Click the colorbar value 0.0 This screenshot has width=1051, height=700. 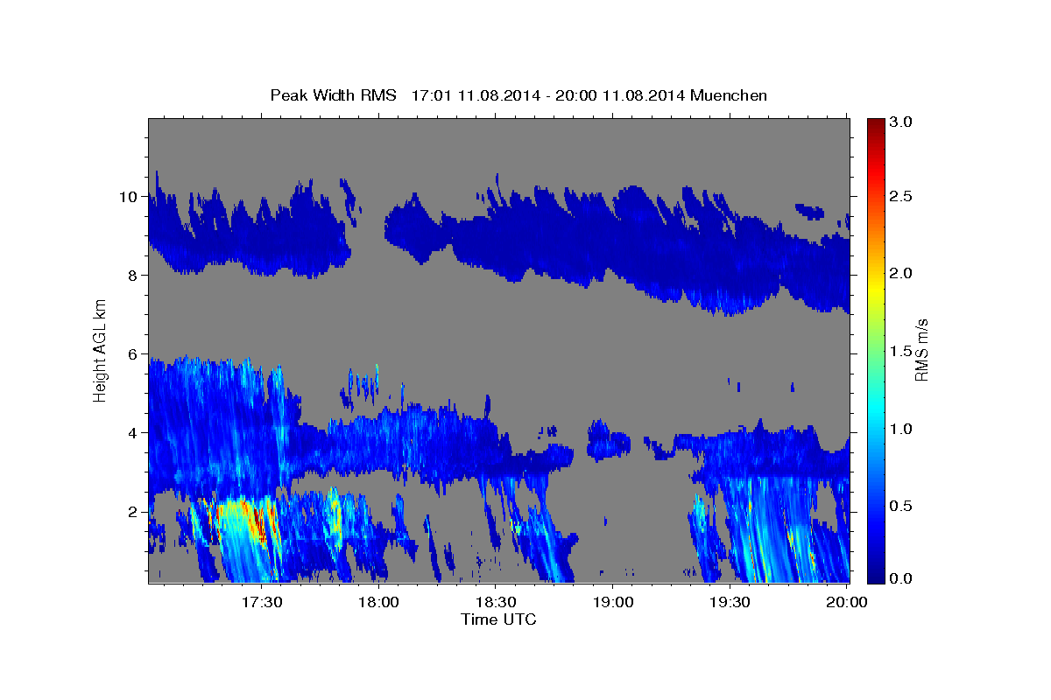click(x=902, y=579)
